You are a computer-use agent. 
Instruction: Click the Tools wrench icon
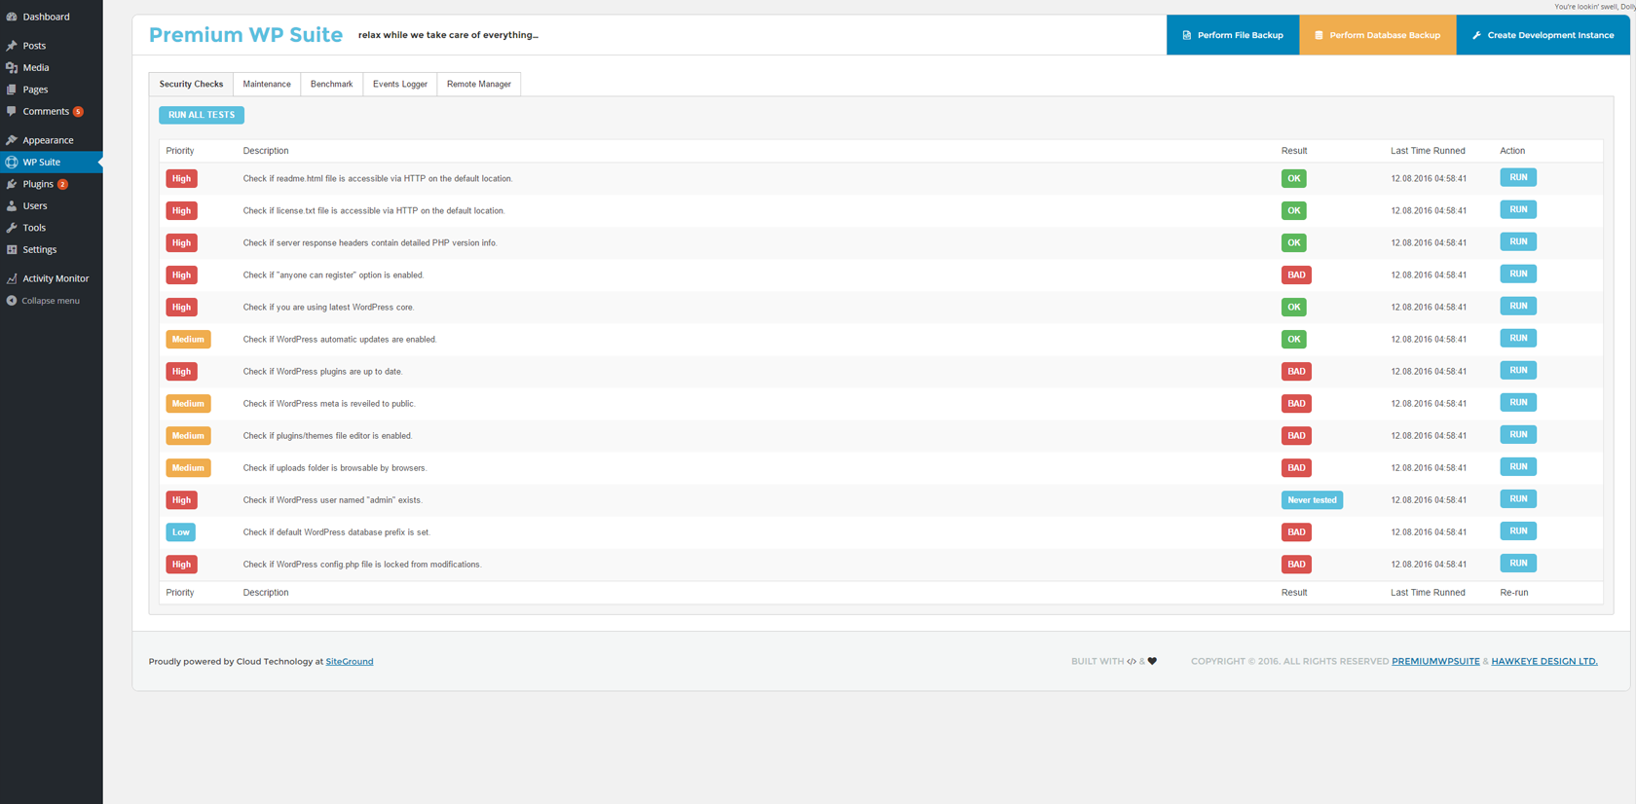click(x=12, y=228)
